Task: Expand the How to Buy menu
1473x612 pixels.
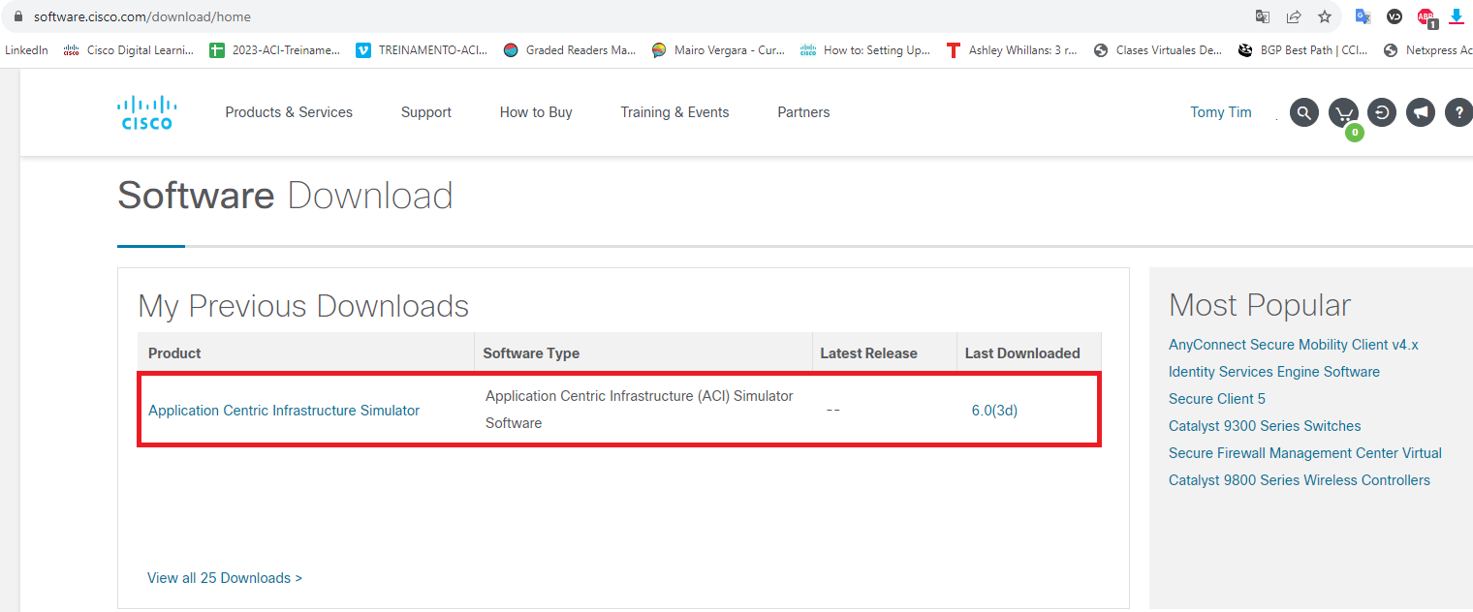Action: click(x=535, y=111)
